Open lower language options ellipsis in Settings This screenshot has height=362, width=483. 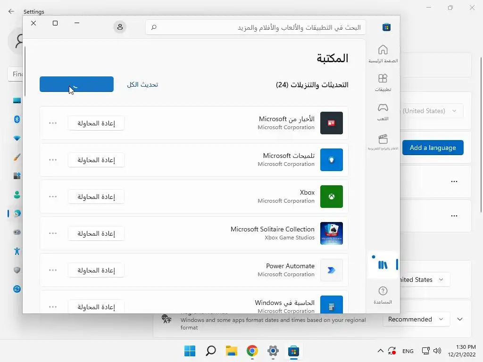[454, 216]
